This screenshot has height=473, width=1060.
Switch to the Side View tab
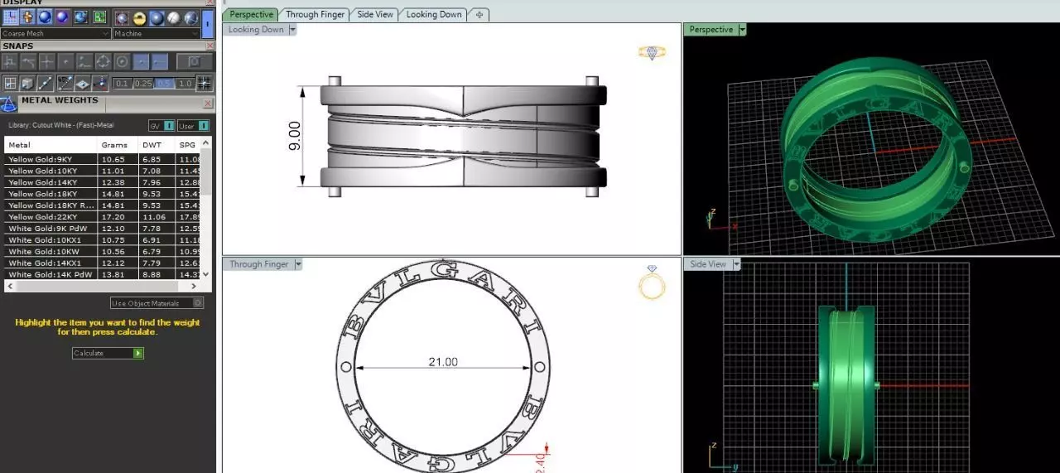point(375,14)
